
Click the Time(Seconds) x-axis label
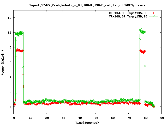click(87, 123)
